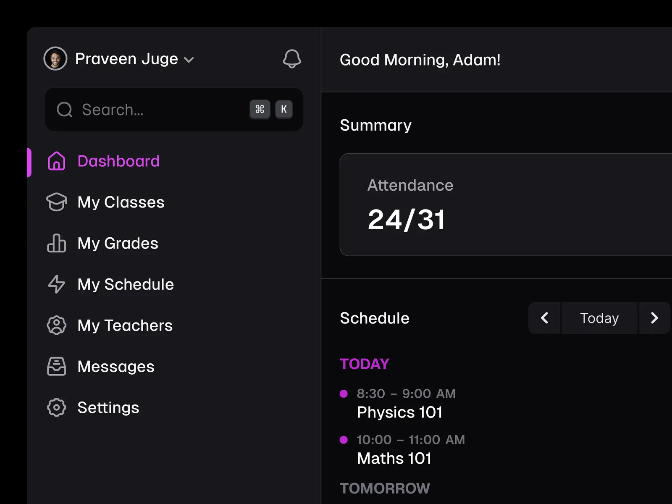Click the My Teachers badge icon

56,325
